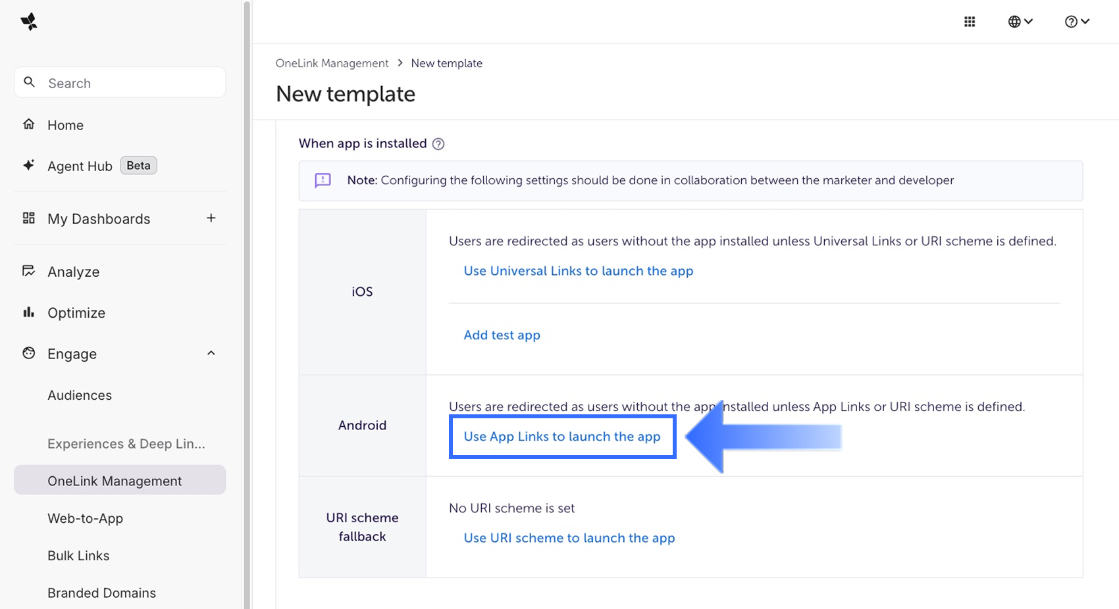Image resolution: width=1119 pixels, height=609 pixels.
Task: Click the OneLink Management breadcrumb link
Action: tap(332, 63)
